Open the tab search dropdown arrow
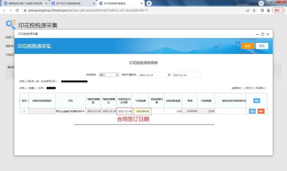Screen dimensions: 287x171 click(261, 3)
